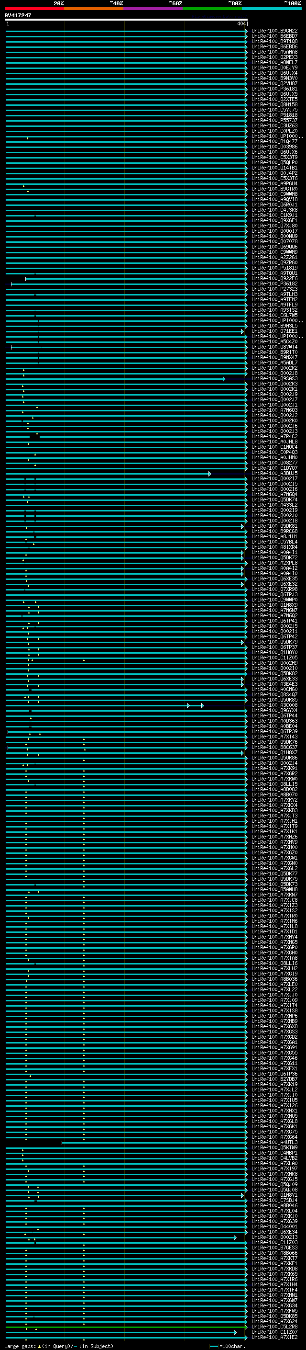Select the UniRef100_Q14TB1 label

(x=274, y=168)
